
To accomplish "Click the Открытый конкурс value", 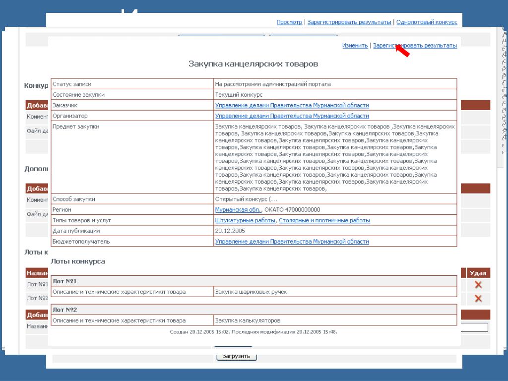I will pos(246,199).
